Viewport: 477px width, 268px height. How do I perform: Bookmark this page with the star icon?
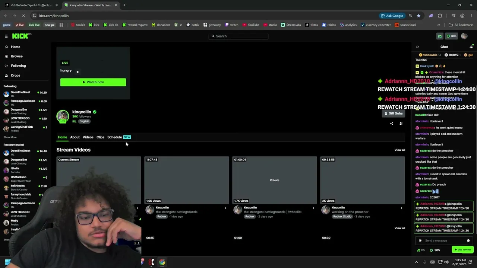click(418, 16)
